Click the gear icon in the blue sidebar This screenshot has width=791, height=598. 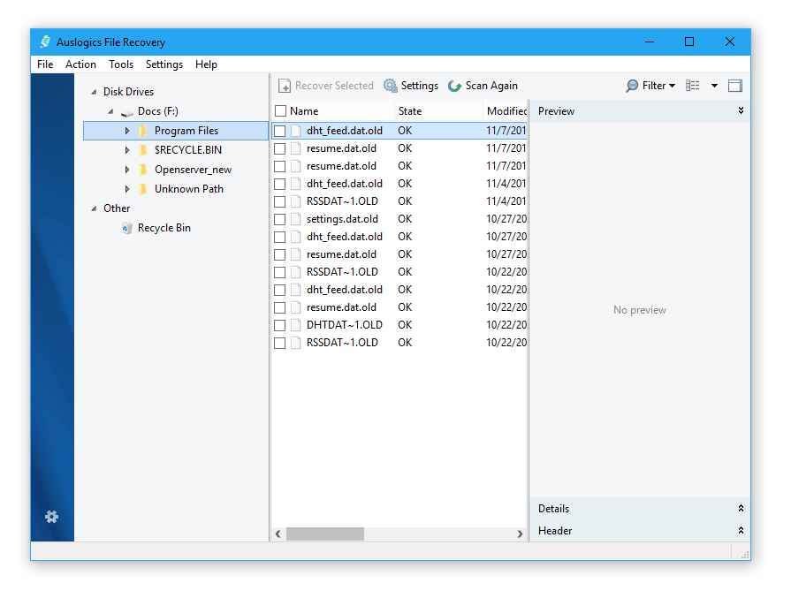pos(51,517)
